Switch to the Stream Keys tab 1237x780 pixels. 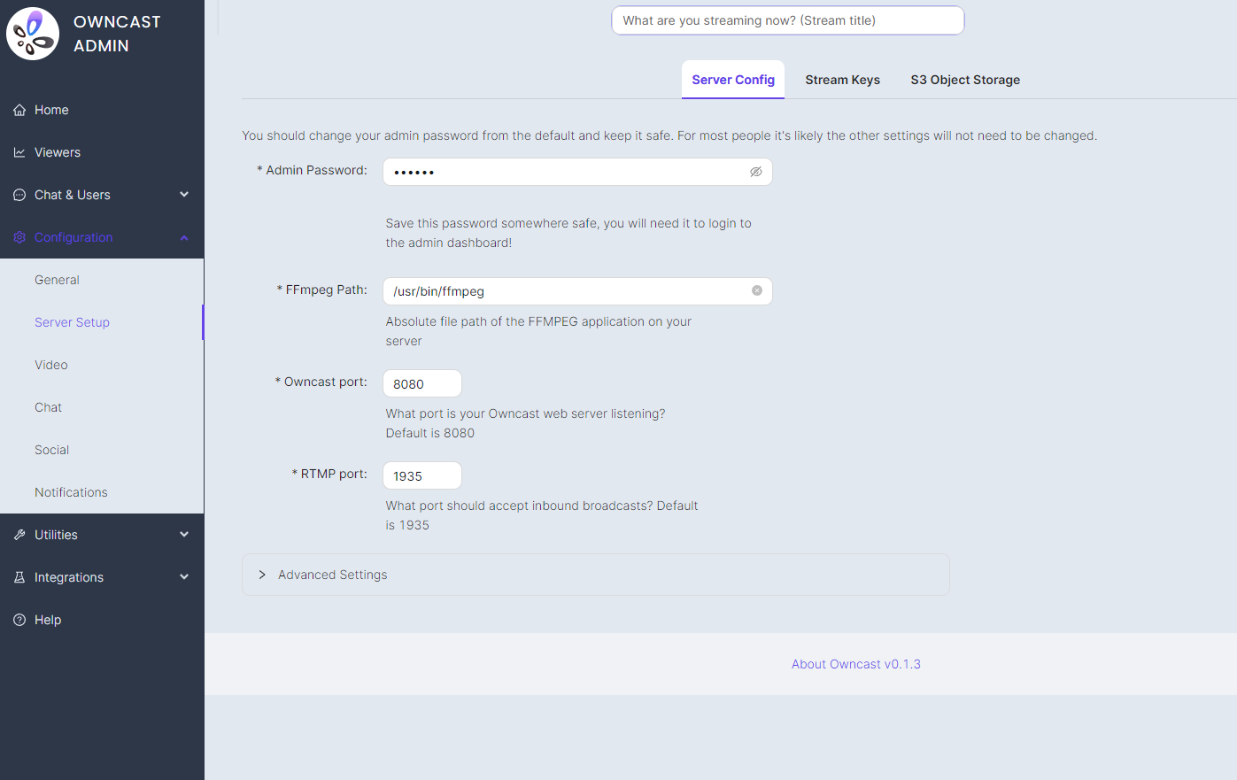coord(842,80)
